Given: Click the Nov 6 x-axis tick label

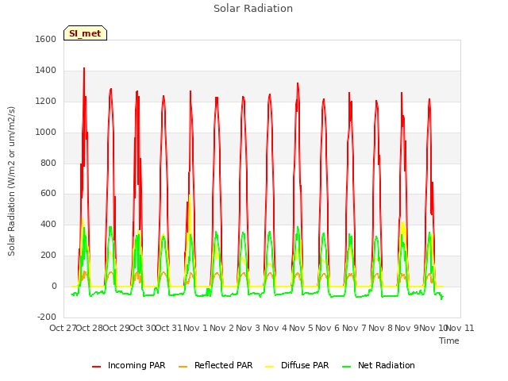Looking at the screenshot, I should [327, 328].
